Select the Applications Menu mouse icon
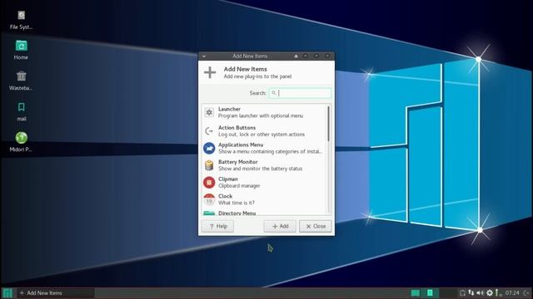The width and height of the screenshot is (533, 299). pyautogui.click(x=209, y=148)
